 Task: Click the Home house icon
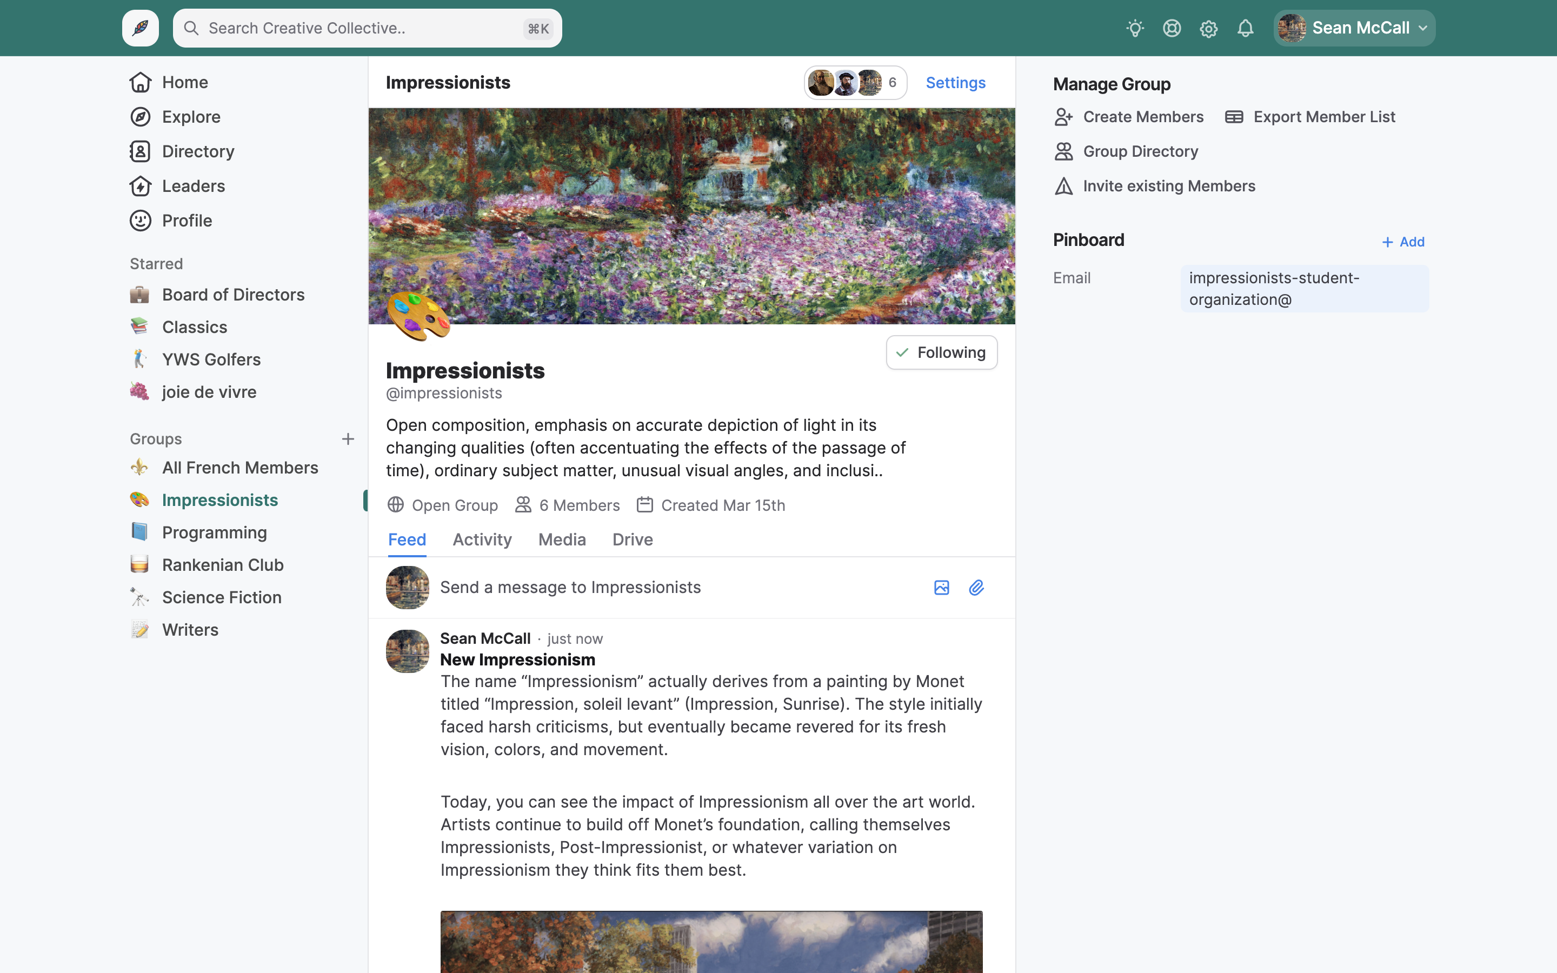(x=140, y=82)
